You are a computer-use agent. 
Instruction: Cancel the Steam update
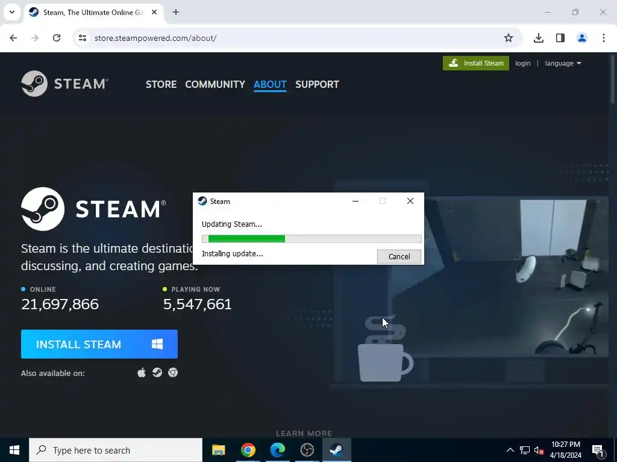pyautogui.click(x=399, y=256)
